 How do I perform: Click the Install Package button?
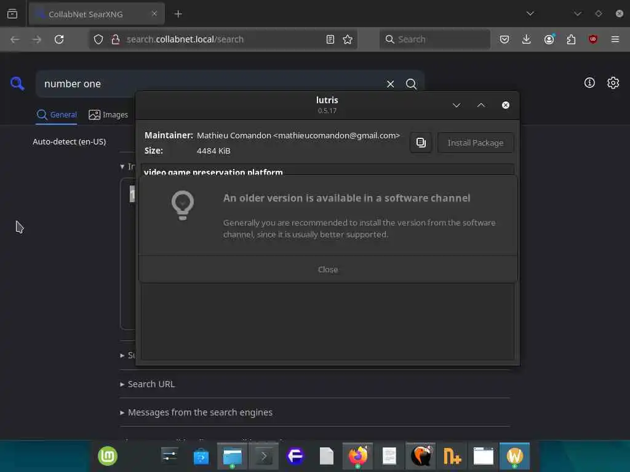pyautogui.click(x=476, y=143)
